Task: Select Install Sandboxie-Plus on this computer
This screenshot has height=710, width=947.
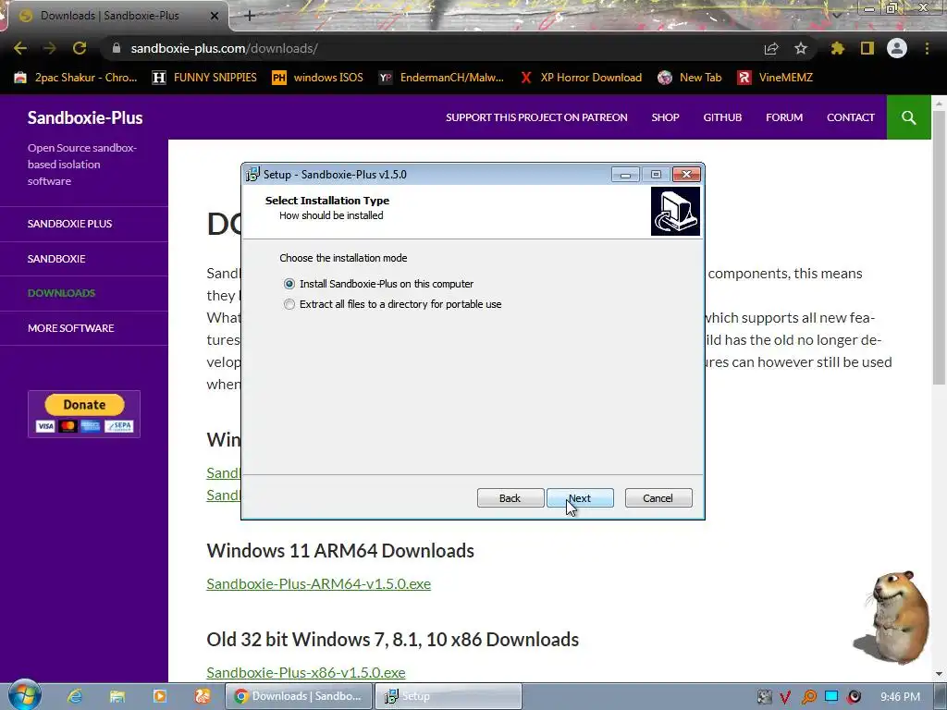Action: click(378, 284)
